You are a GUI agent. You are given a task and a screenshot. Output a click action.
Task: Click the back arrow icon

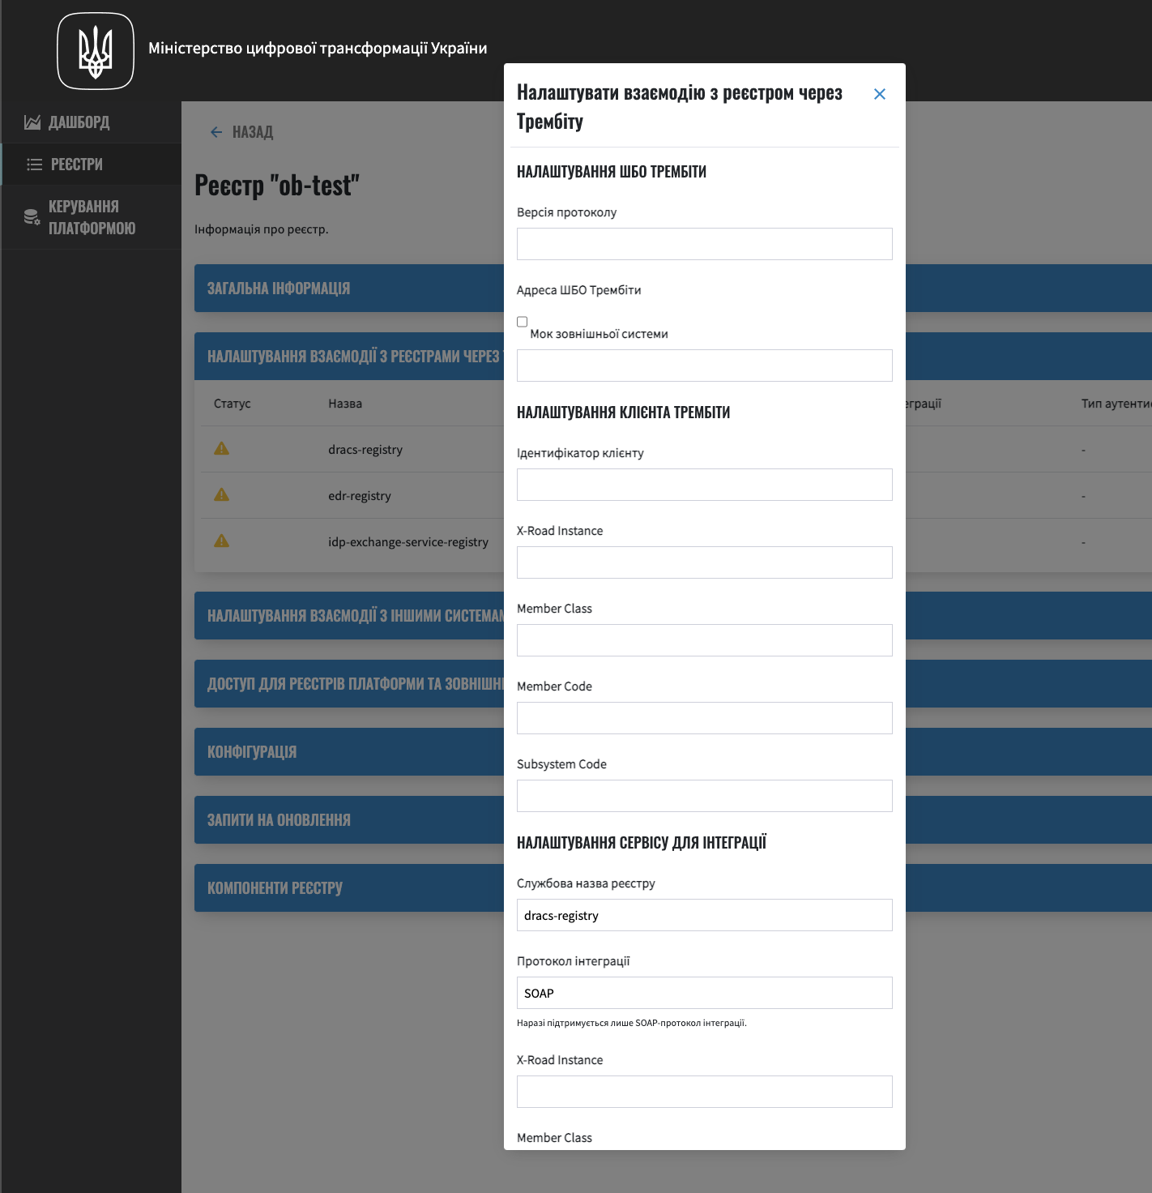pyautogui.click(x=216, y=132)
